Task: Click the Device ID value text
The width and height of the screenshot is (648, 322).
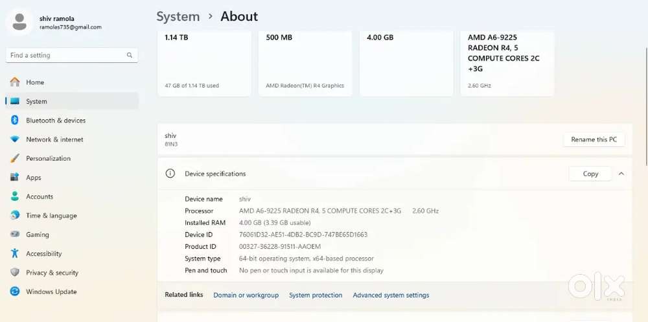Action: (x=303, y=235)
